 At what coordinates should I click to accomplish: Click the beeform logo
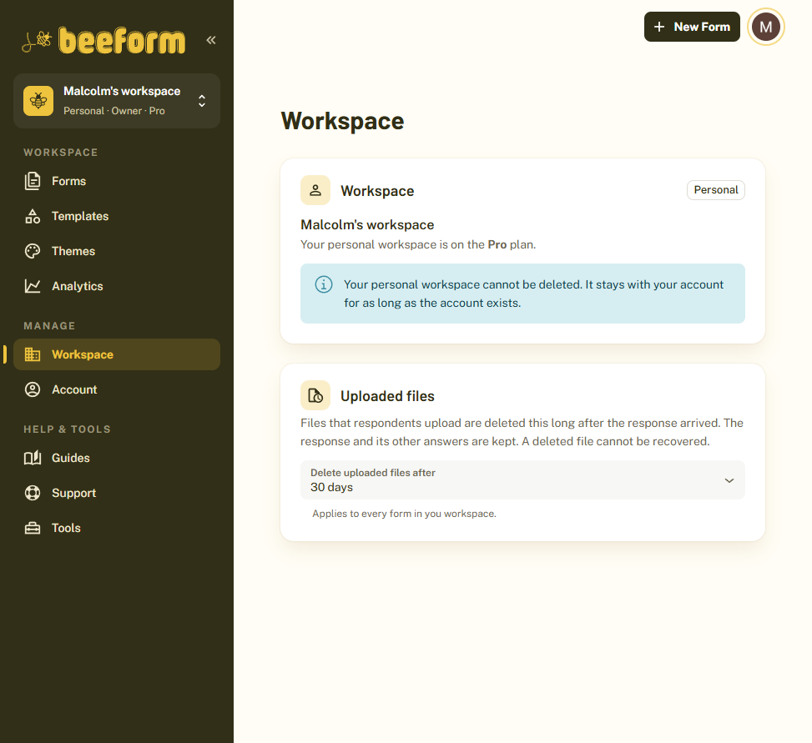[x=103, y=40]
